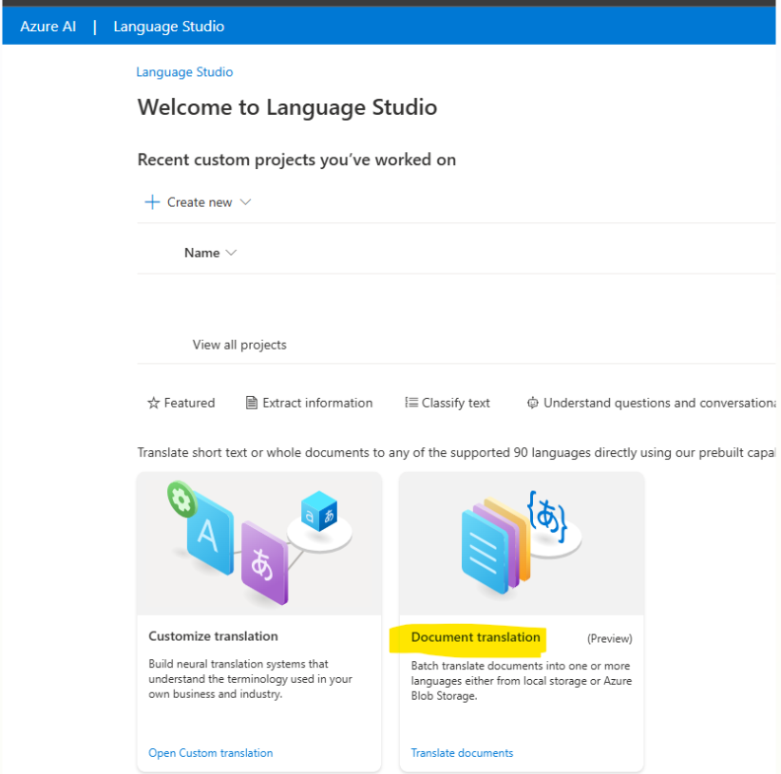Select the Featured star icon
781x774 pixels.
point(153,403)
